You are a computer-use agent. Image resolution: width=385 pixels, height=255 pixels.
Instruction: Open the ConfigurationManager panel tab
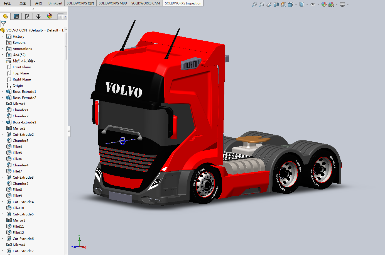coord(27,16)
